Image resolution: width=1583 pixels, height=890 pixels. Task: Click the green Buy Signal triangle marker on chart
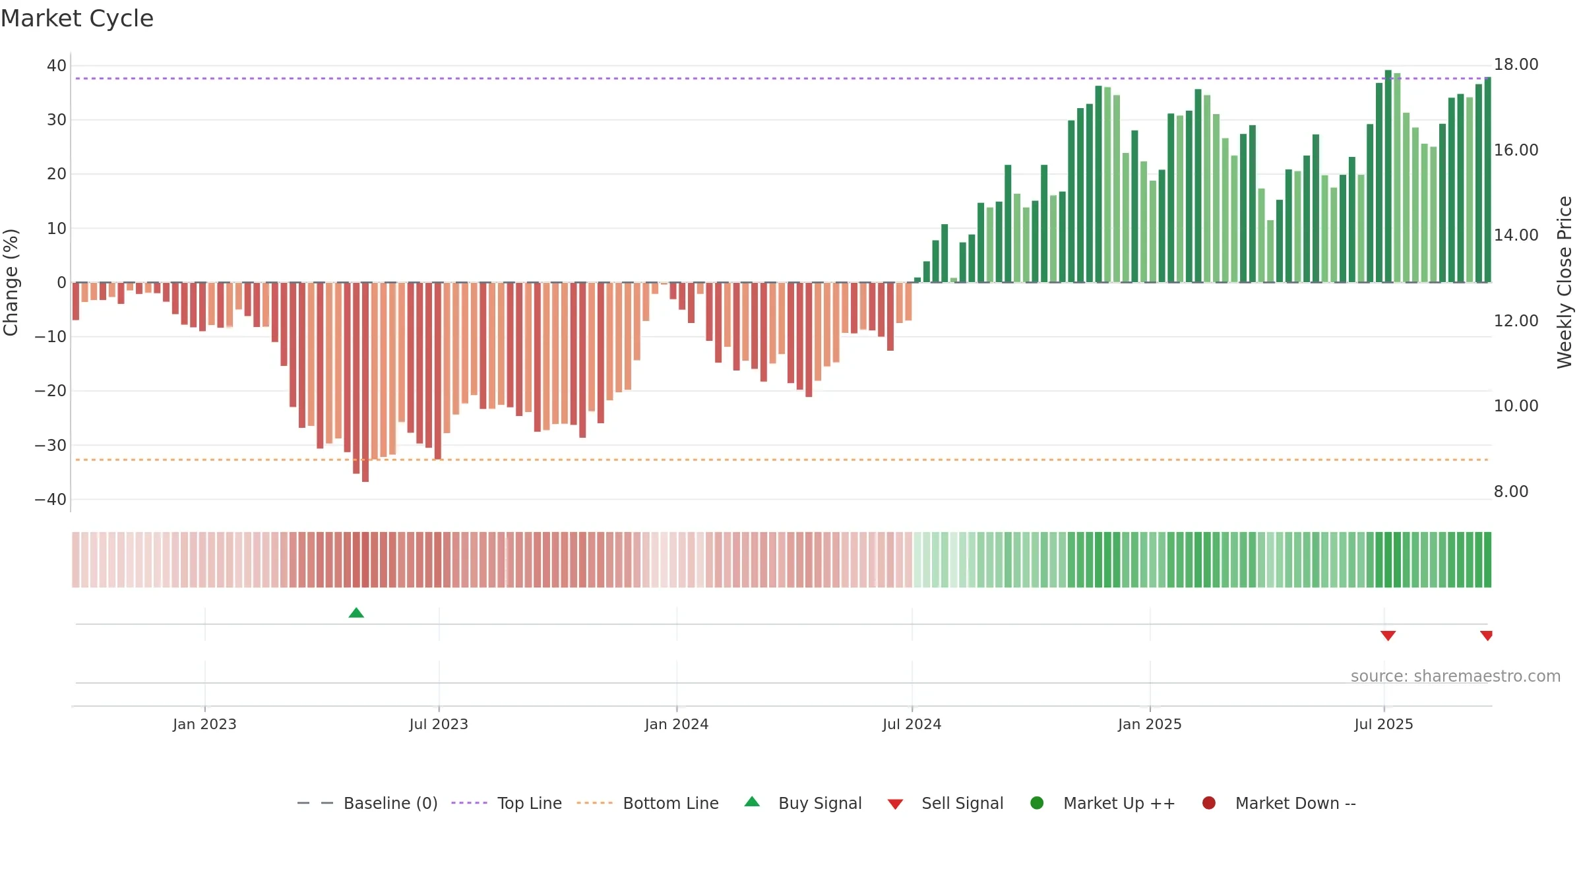click(x=356, y=612)
